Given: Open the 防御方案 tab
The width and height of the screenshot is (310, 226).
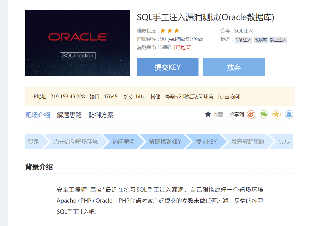Looking at the screenshot, I should point(101,115).
